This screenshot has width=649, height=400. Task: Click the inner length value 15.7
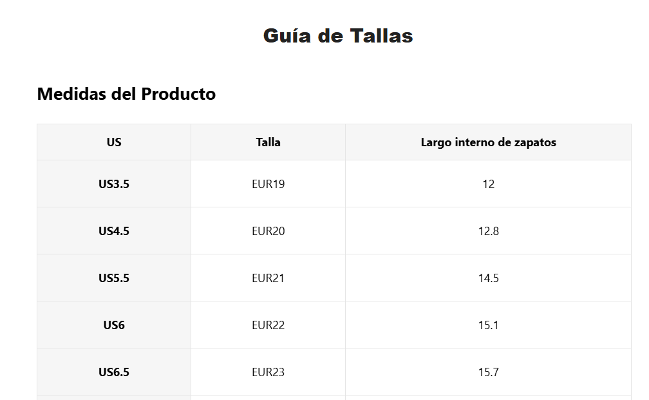[x=489, y=372]
